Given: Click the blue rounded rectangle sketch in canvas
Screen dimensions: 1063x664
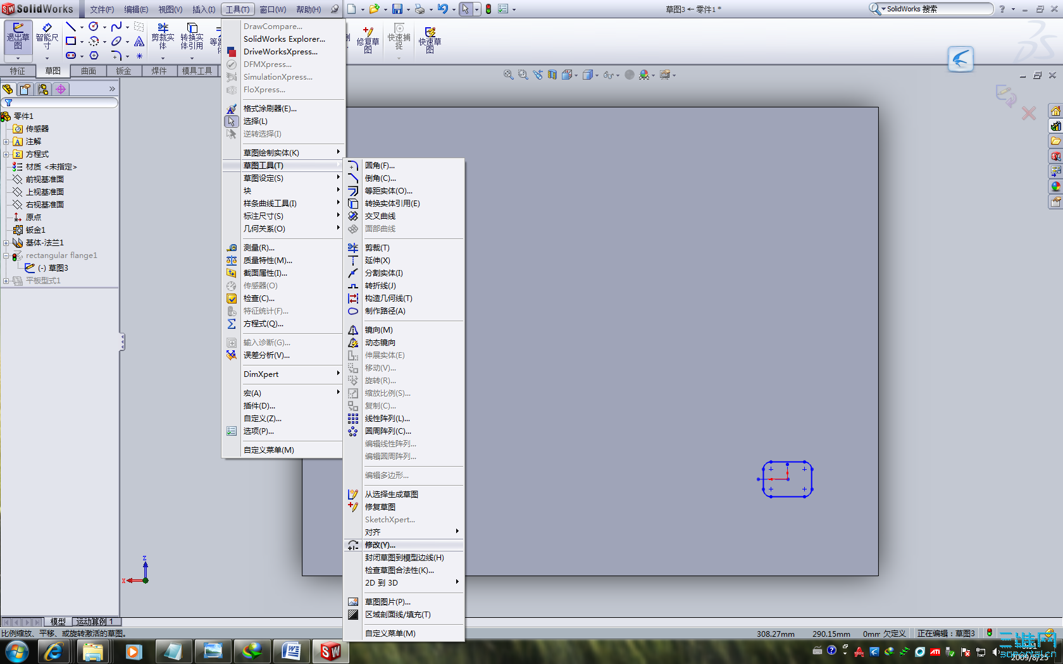Looking at the screenshot, I should [x=788, y=479].
